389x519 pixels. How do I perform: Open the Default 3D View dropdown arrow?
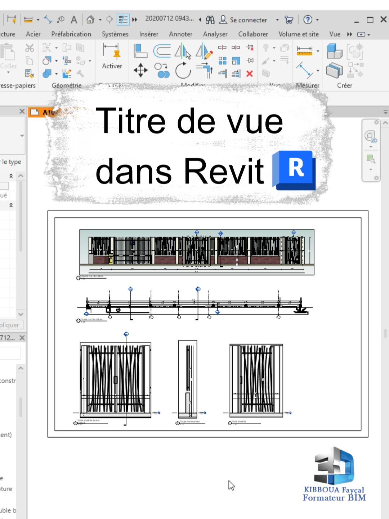coord(100,20)
